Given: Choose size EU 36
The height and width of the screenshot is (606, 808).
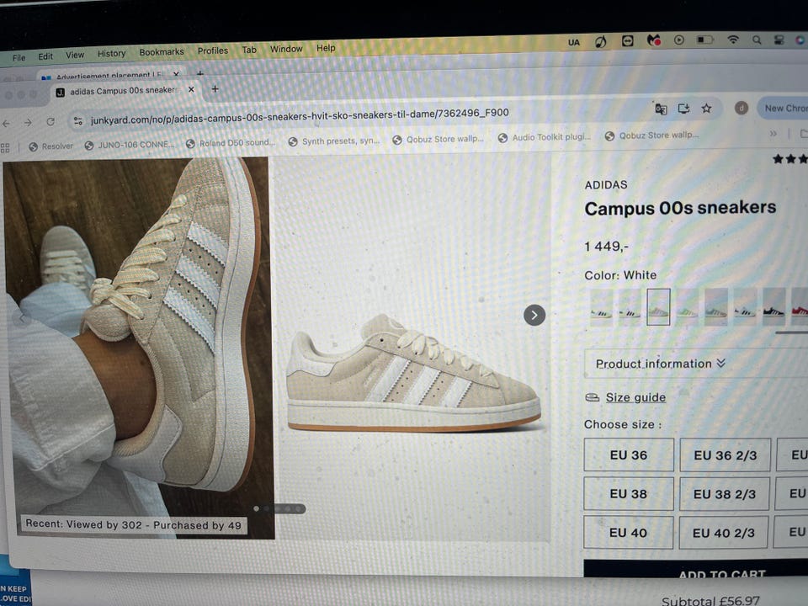Looking at the screenshot, I should 628,455.
